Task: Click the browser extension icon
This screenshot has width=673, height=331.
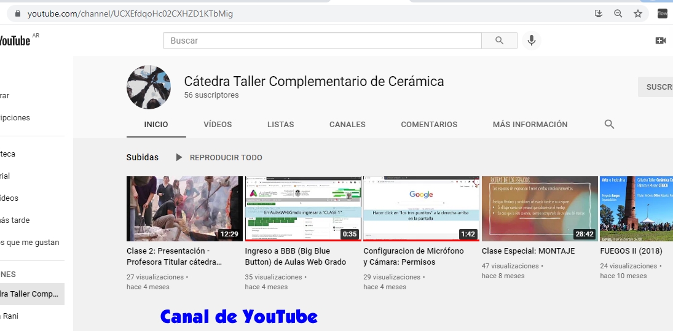Action: click(663, 14)
